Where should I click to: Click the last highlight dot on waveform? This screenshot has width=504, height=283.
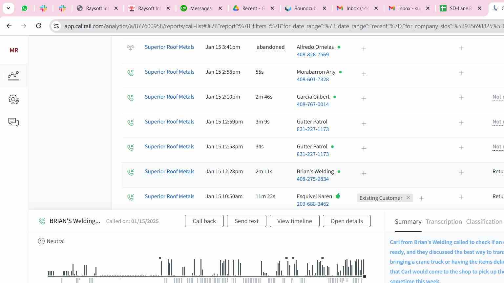(x=323, y=258)
